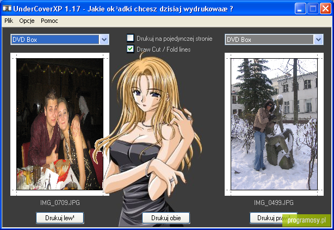Click the Drukuj lewą button
Viewport: 334px width, 230px height.
coord(60,218)
